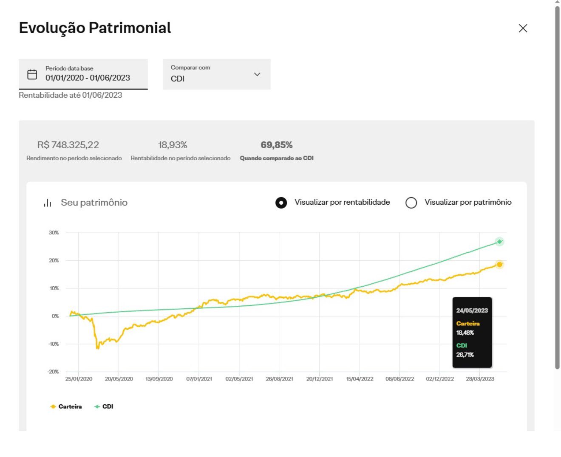This screenshot has width=561, height=457.
Task: Open the CDI comparison dropdown value
Action: coord(178,79)
